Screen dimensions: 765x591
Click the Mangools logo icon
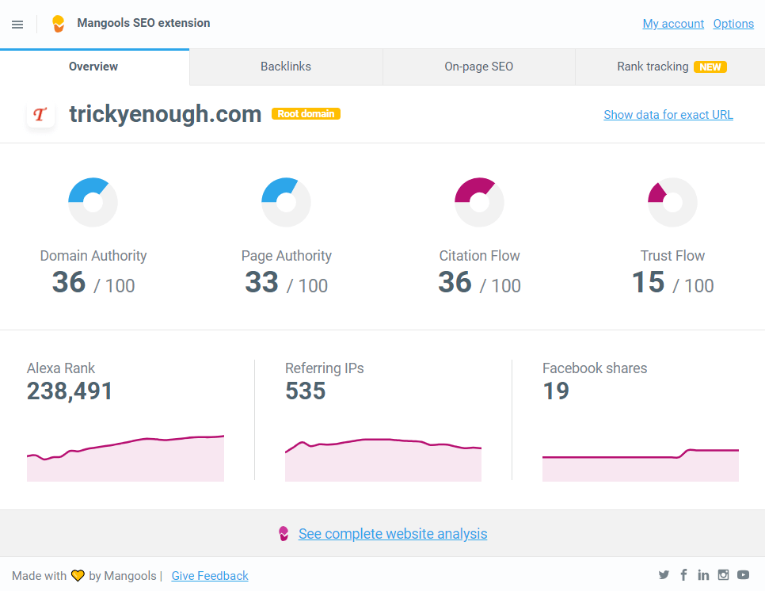(x=58, y=24)
